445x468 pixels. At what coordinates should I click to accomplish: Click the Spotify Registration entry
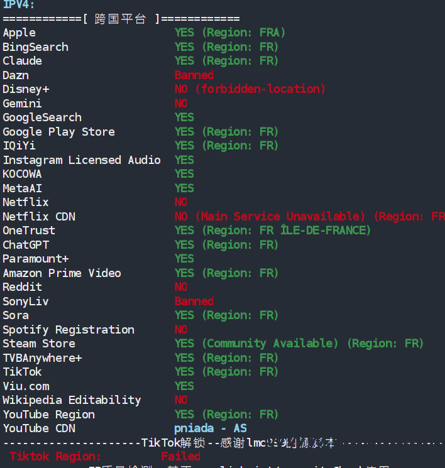tap(69, 330)
